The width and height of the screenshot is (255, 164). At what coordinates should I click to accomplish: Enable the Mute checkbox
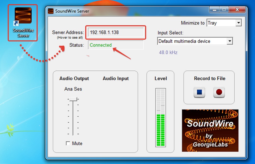(68, 143)
